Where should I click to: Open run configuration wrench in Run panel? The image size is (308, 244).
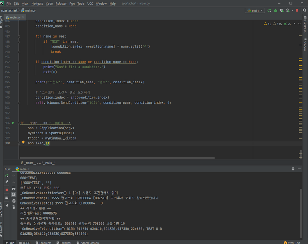click(x=7, y=182)
